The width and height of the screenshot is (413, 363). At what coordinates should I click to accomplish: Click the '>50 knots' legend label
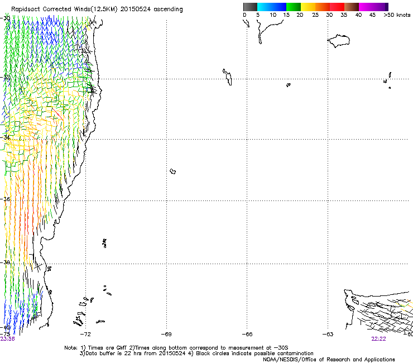[397, 15]
